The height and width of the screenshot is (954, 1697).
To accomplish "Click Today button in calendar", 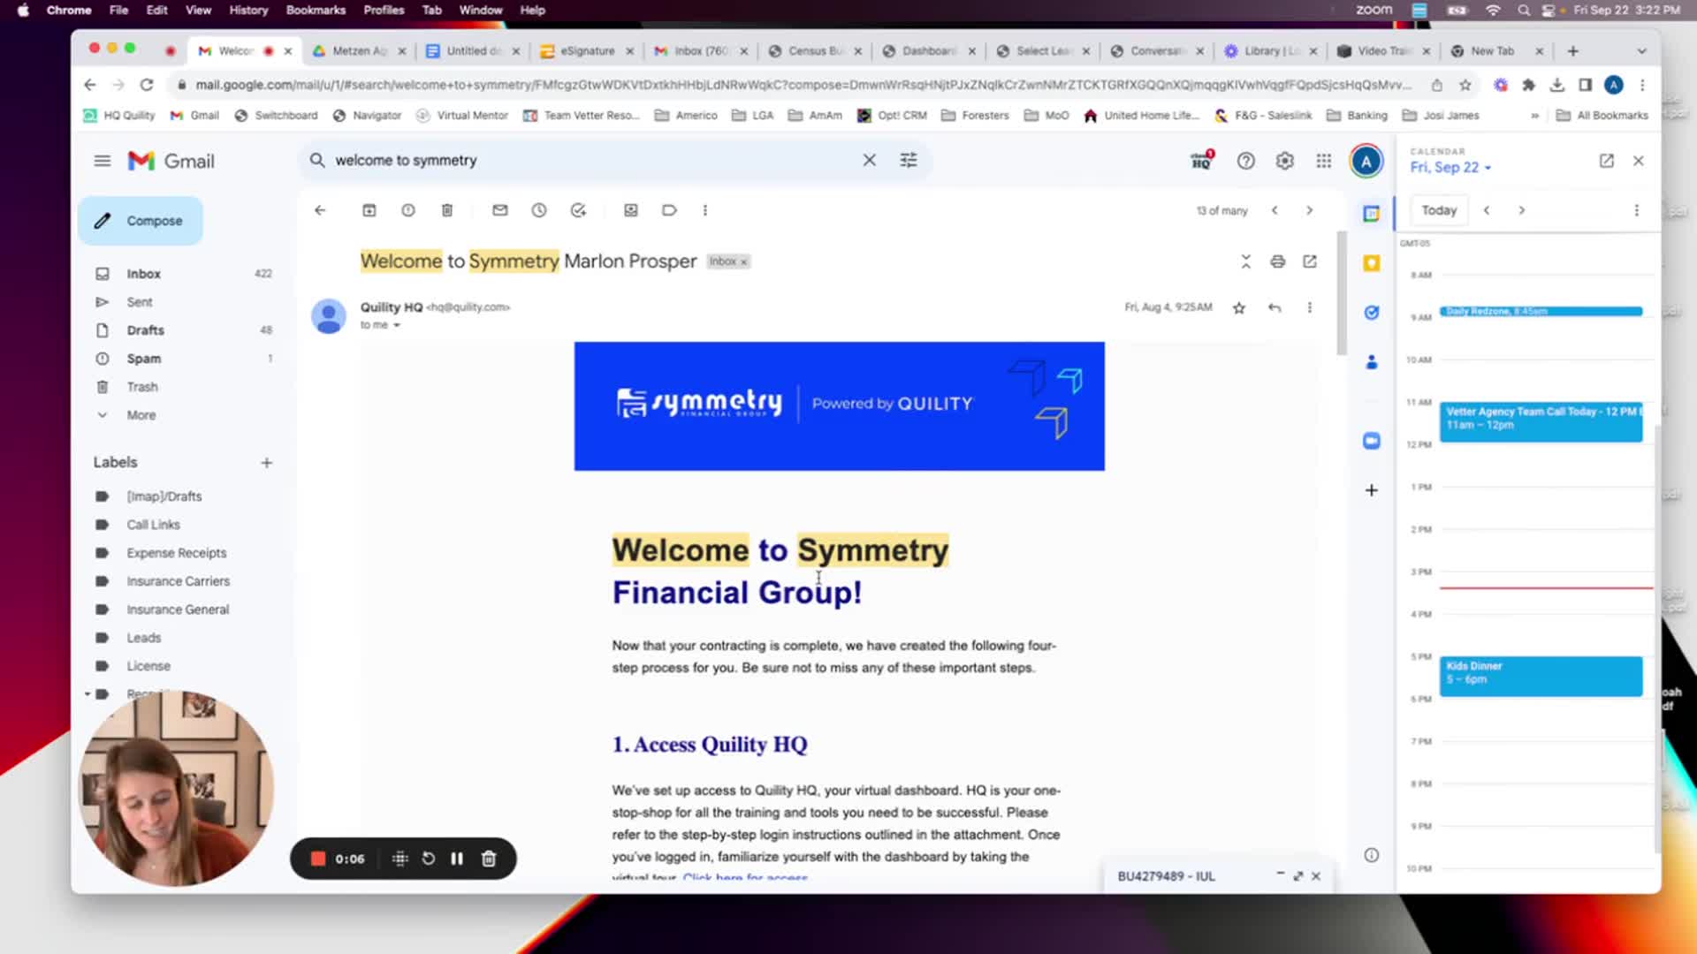I will tap(1439, 210).
